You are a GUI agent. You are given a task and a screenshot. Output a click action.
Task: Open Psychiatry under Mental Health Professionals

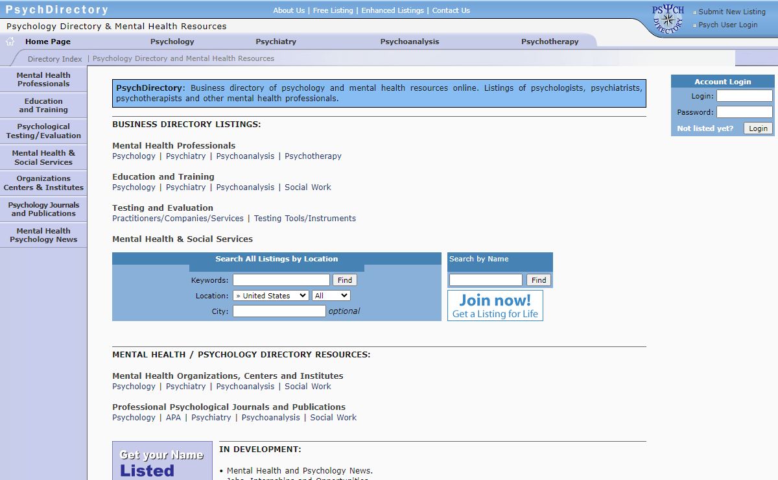[x=185, y=156]
